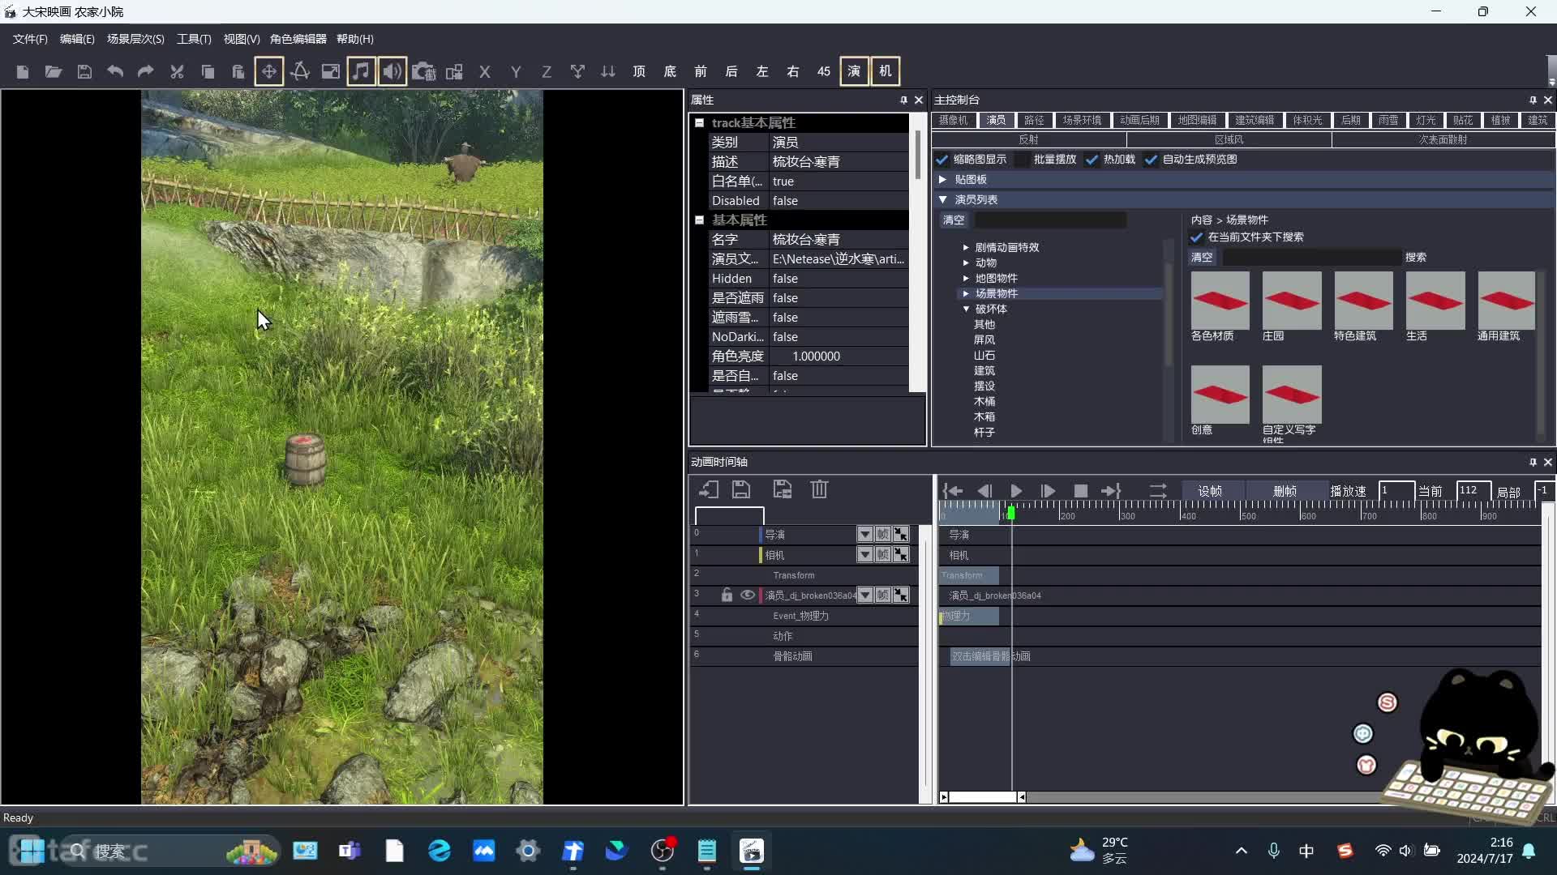
Task: Delete track with the trash icon
Action: tap(819, 489)
